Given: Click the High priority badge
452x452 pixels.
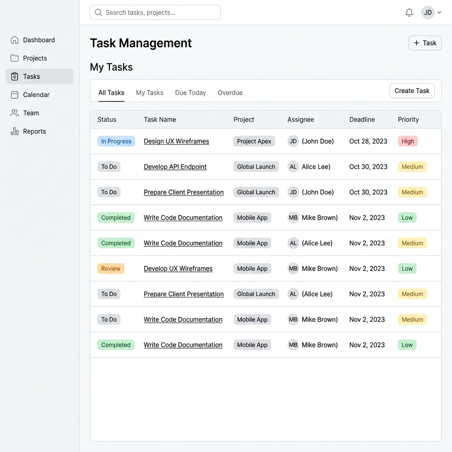Looking at the screenshot, I should [407, 141].
